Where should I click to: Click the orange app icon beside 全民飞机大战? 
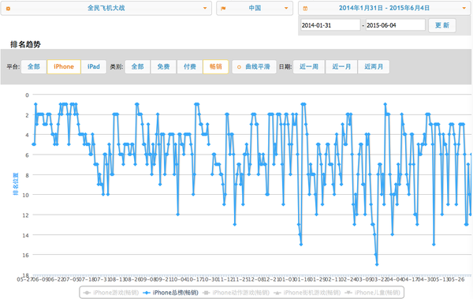(8, 9)
